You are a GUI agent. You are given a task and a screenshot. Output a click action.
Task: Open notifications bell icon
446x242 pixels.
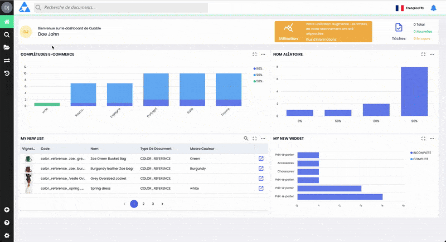tap(434, 8)
